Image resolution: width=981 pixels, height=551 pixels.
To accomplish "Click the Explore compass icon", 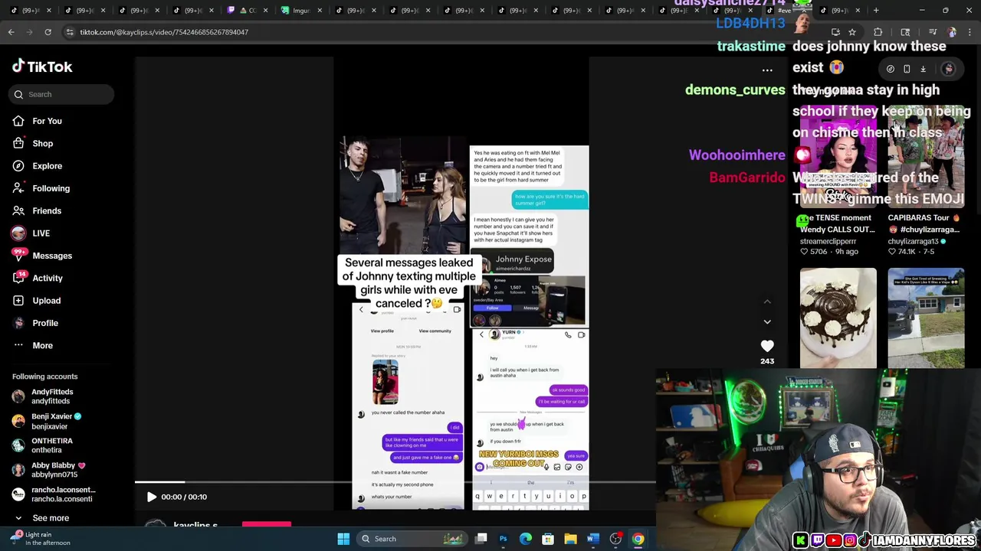I will 18,165.
